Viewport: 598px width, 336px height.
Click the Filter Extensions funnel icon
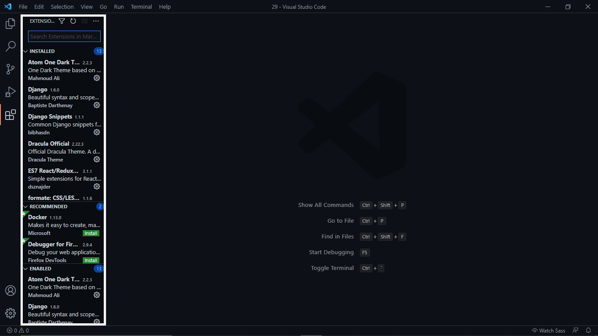click(62, 21)
